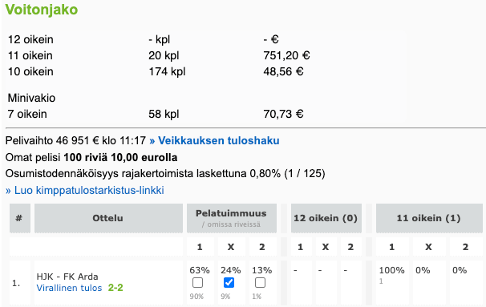486x307 pixels.
Task: Click the X sub-header under Pelatuimmuus
Action: click(231, 247)
